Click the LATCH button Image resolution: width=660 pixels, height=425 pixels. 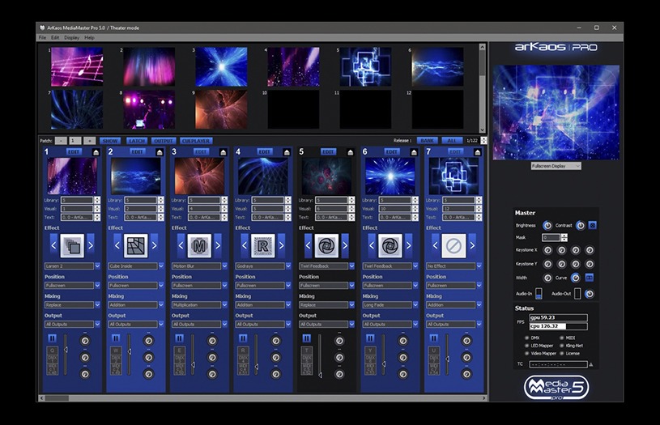136,141
